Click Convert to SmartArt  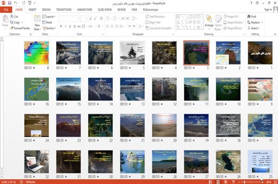[x=159, y=28]
